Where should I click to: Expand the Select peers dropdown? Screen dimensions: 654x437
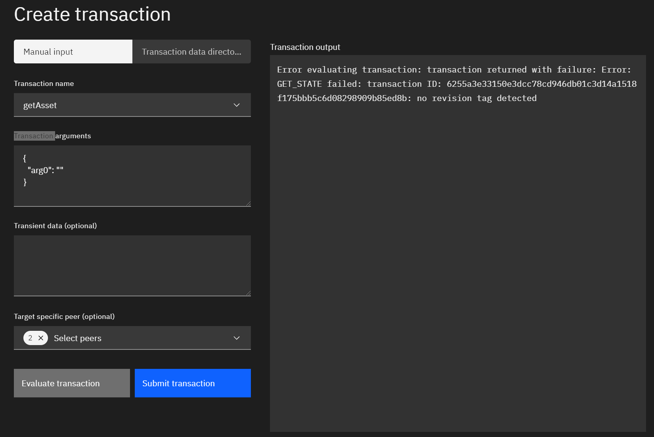pos(132,338)
